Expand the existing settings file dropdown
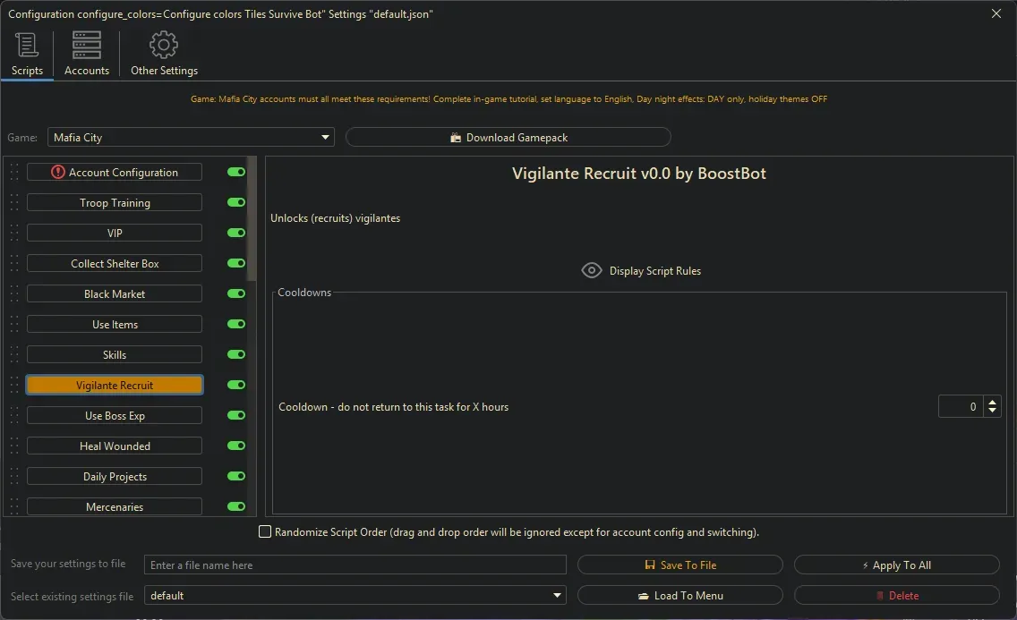The width and height of the screenshot is (1017, 620). [557, 595]
